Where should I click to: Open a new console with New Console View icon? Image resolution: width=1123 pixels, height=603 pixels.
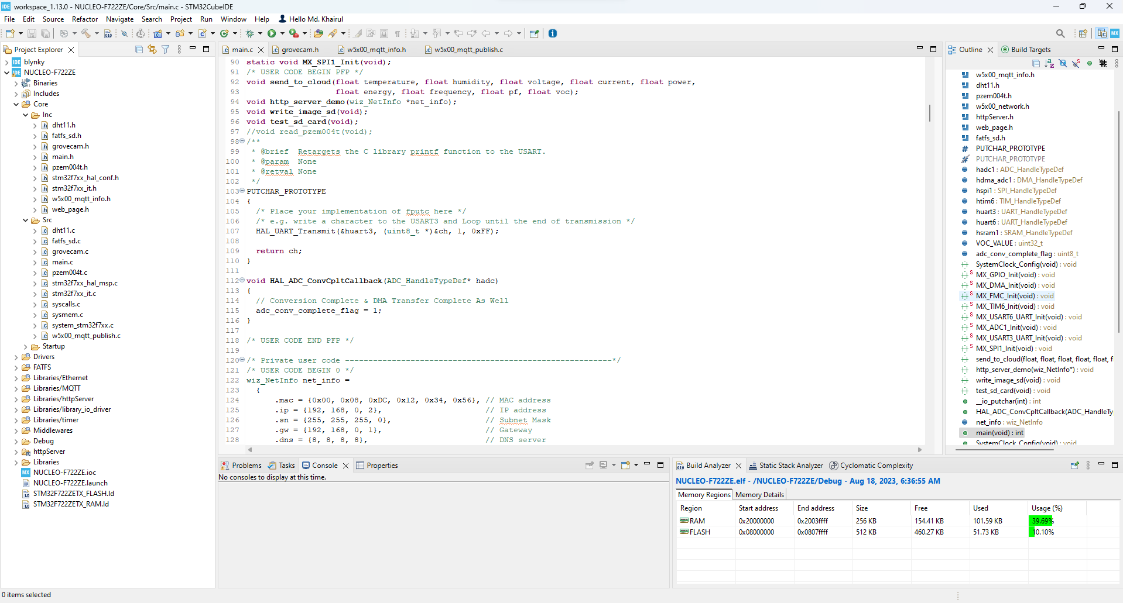(625, 465)
